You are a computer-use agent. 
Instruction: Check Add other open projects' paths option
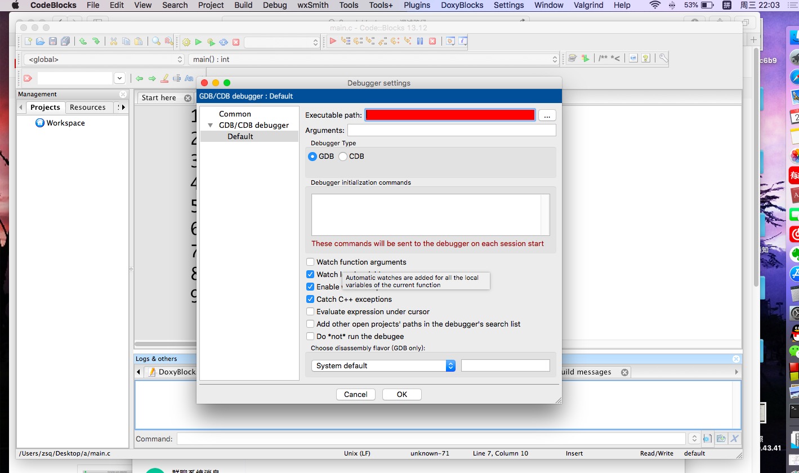coord(310,324)
